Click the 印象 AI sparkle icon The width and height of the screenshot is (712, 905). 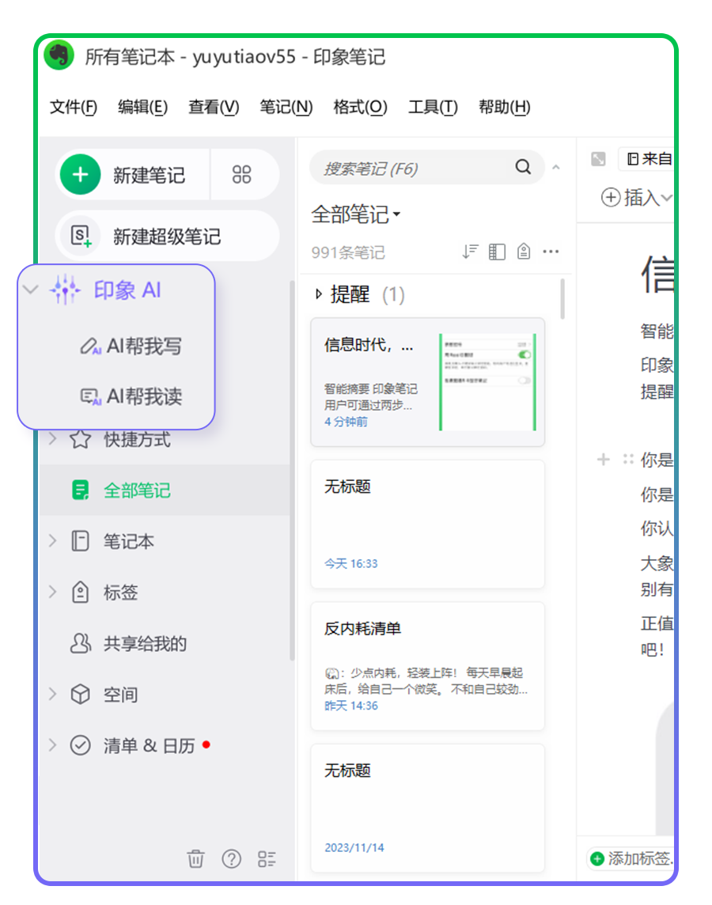pos(65,290)
